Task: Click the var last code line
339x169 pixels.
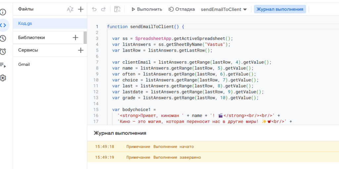Action: (183, 86)
